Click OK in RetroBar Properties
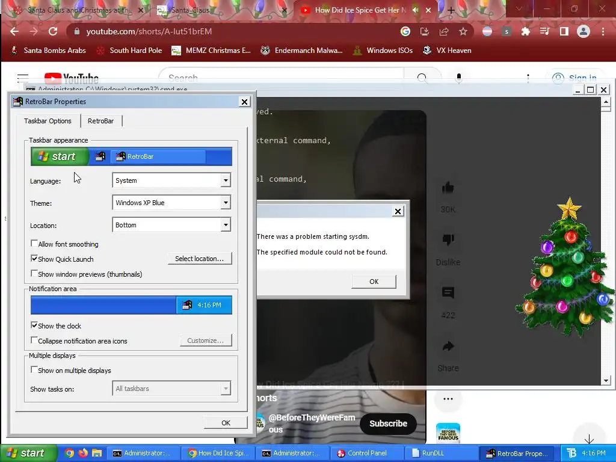616x462 pixels. tap(226, 423)
